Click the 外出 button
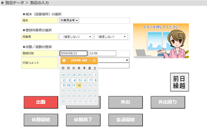Image resolution: width=207 pixels, height=129 pixels. [126, 102]
